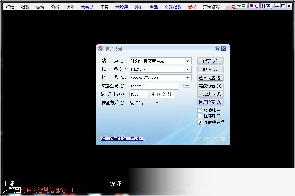
Task: Click the 大智慧 label in the bottom bar
Action: [x=12, y=190]
